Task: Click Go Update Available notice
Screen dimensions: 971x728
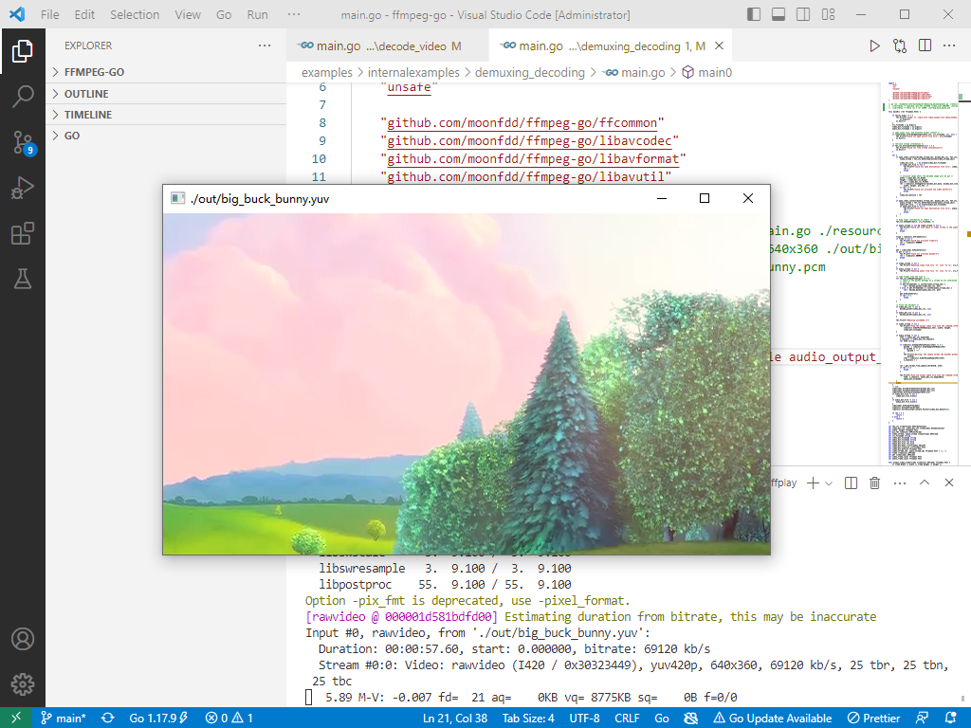Action: tap(772, 719)
